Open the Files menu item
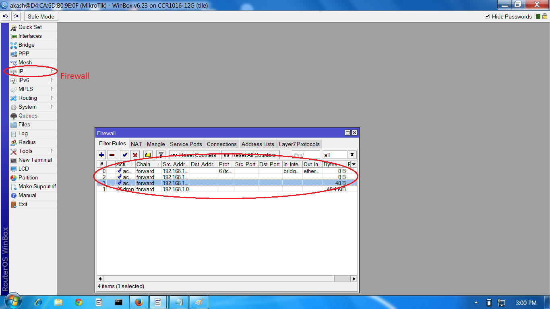The width and height of the screenshot is (550, 309). [x=24, y=124]
